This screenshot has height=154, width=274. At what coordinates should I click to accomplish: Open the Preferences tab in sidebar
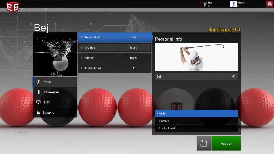[x=55, y=92]
